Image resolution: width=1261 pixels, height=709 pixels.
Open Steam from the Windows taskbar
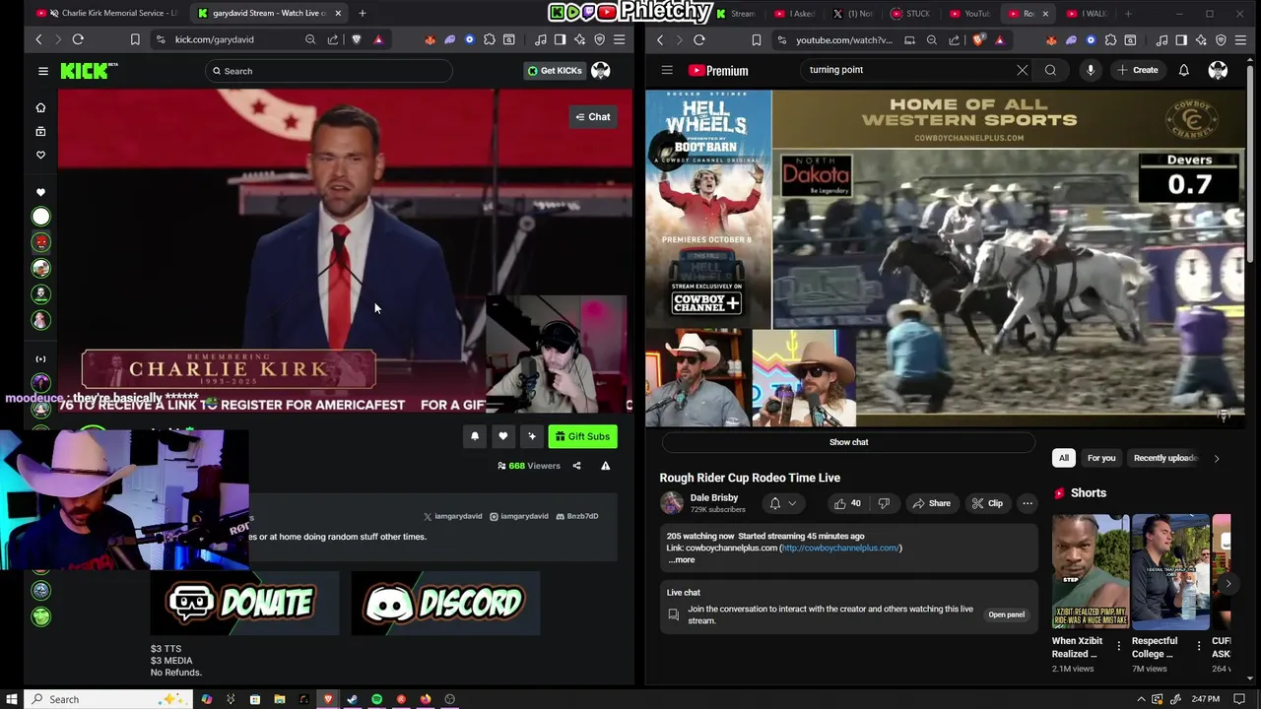(x=352, y=699)
